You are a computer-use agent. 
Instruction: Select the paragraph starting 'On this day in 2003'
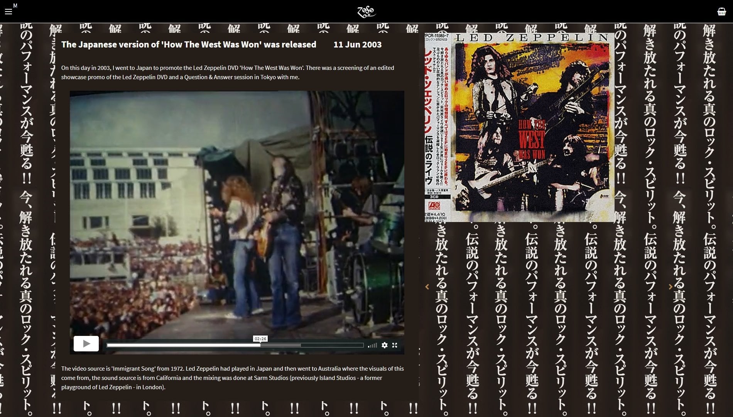(228, 72)
